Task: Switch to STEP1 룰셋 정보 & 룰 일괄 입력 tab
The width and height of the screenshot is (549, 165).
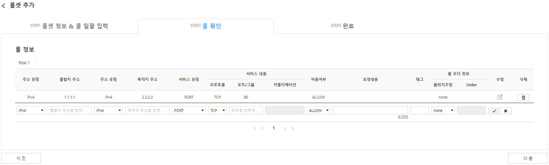Action: [x=69, y=26]
